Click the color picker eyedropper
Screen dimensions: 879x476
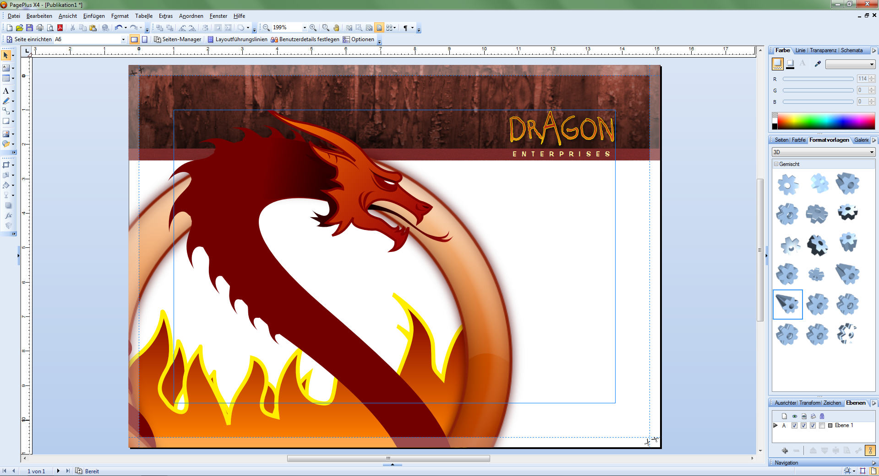pos(818,64)
